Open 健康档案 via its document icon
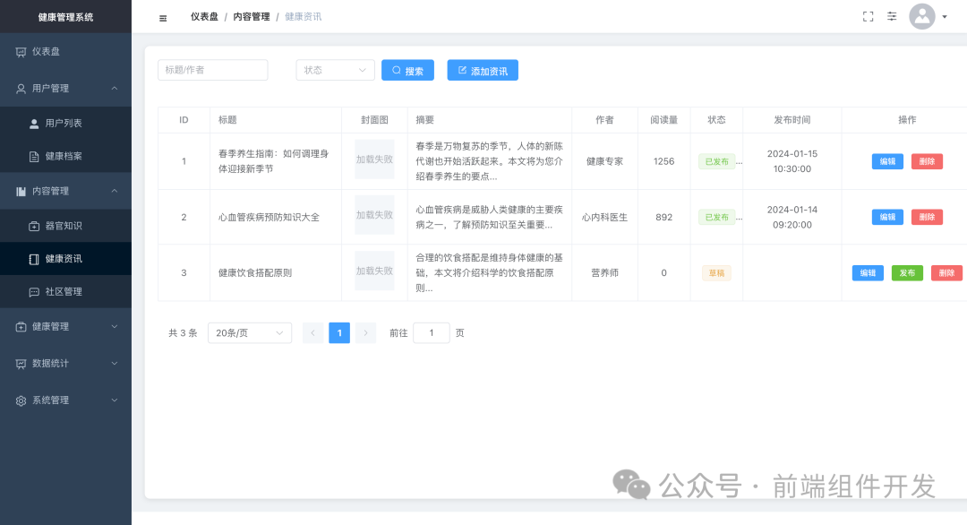This screenshot has height=525, width=967. coord(32,157)
